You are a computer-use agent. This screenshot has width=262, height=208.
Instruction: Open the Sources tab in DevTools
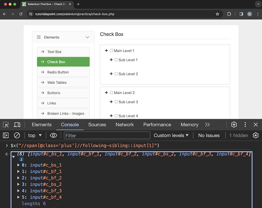pos(97,125)
